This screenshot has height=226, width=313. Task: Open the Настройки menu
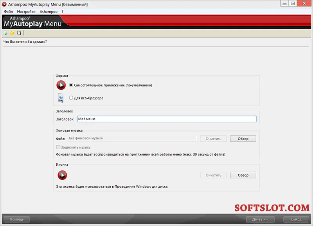pos(26,12)
